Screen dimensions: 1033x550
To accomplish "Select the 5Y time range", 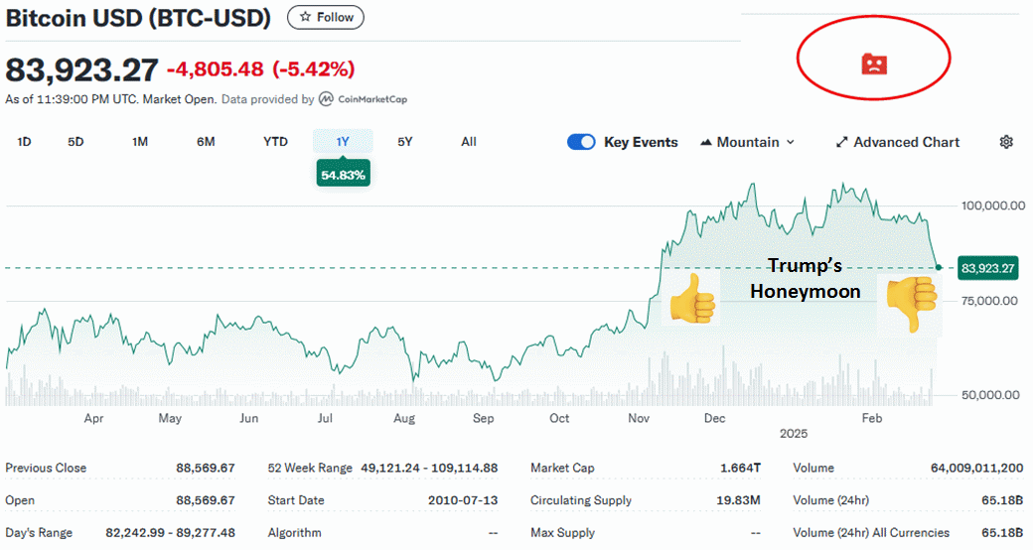I will (404, 142).
